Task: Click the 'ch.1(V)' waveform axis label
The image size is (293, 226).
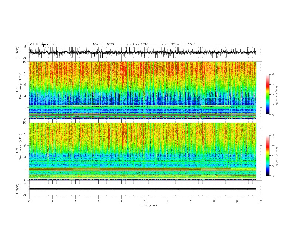Action: point(18,52)
